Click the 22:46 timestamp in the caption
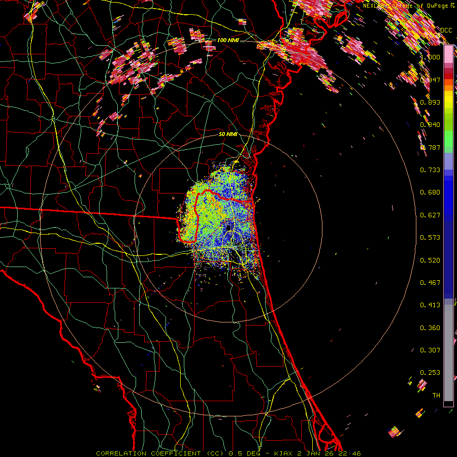Viewport: 457px width, 457px height. [x=350, y=453]
